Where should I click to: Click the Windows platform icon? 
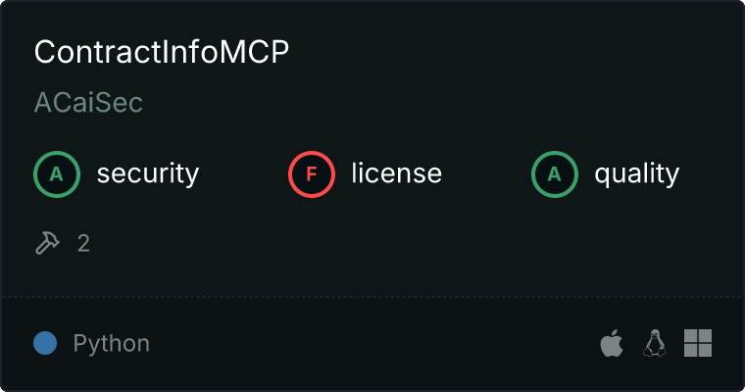(x=698, y=343)
